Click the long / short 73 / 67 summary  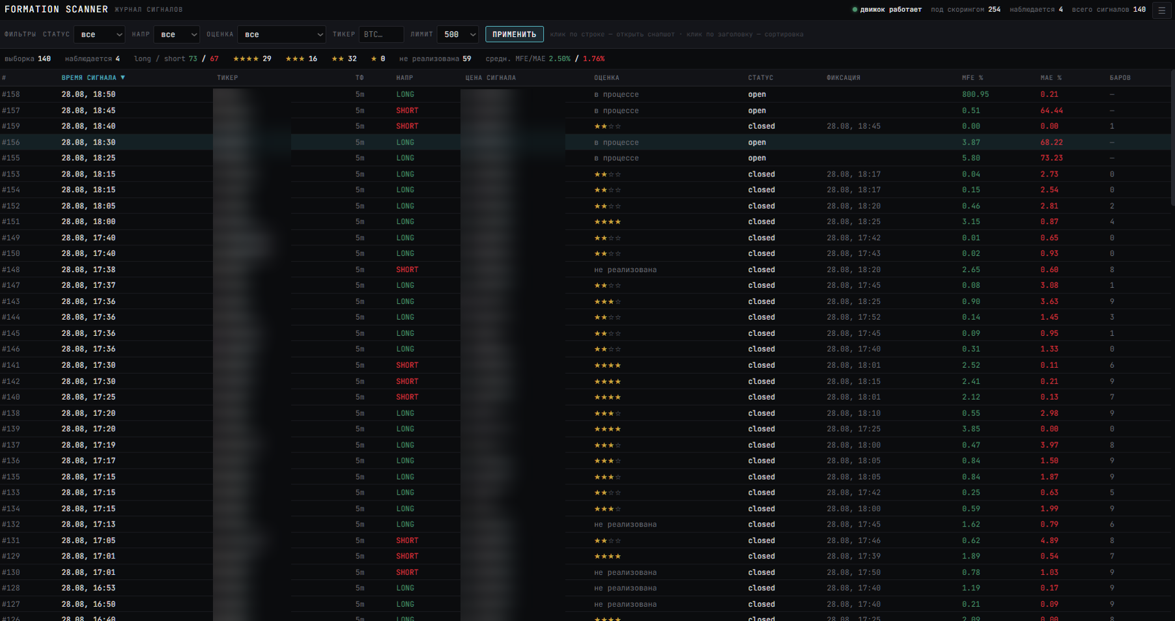tap(176, 59)
